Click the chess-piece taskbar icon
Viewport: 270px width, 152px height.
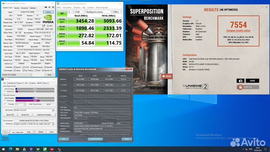24,149
